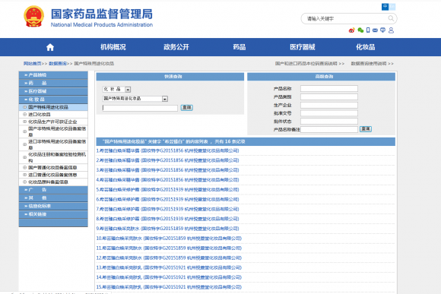Open result 15 with 国妆特字G20151921

point(169,287)
